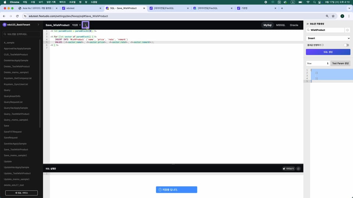Select Save_memo_sample1 in the SQL list
This screenshot has height=198, width=353.
(15, 155)
